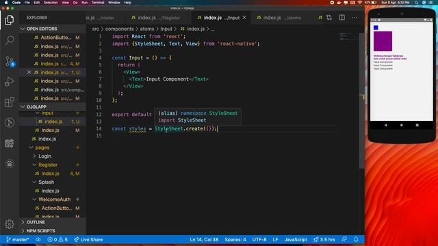The image size is (438, 246).
Task: Open the Run menu
Action: click(84, 3)
